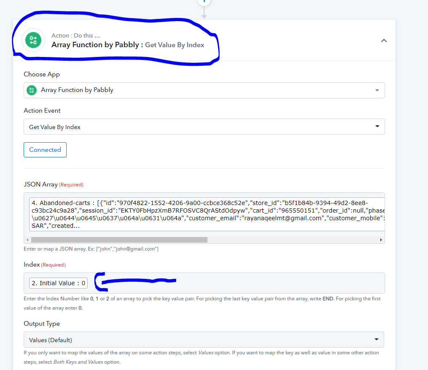Open the Choose App dropdown
The height and width of the screenshot is (370, 428).
[x=204, y=90]
